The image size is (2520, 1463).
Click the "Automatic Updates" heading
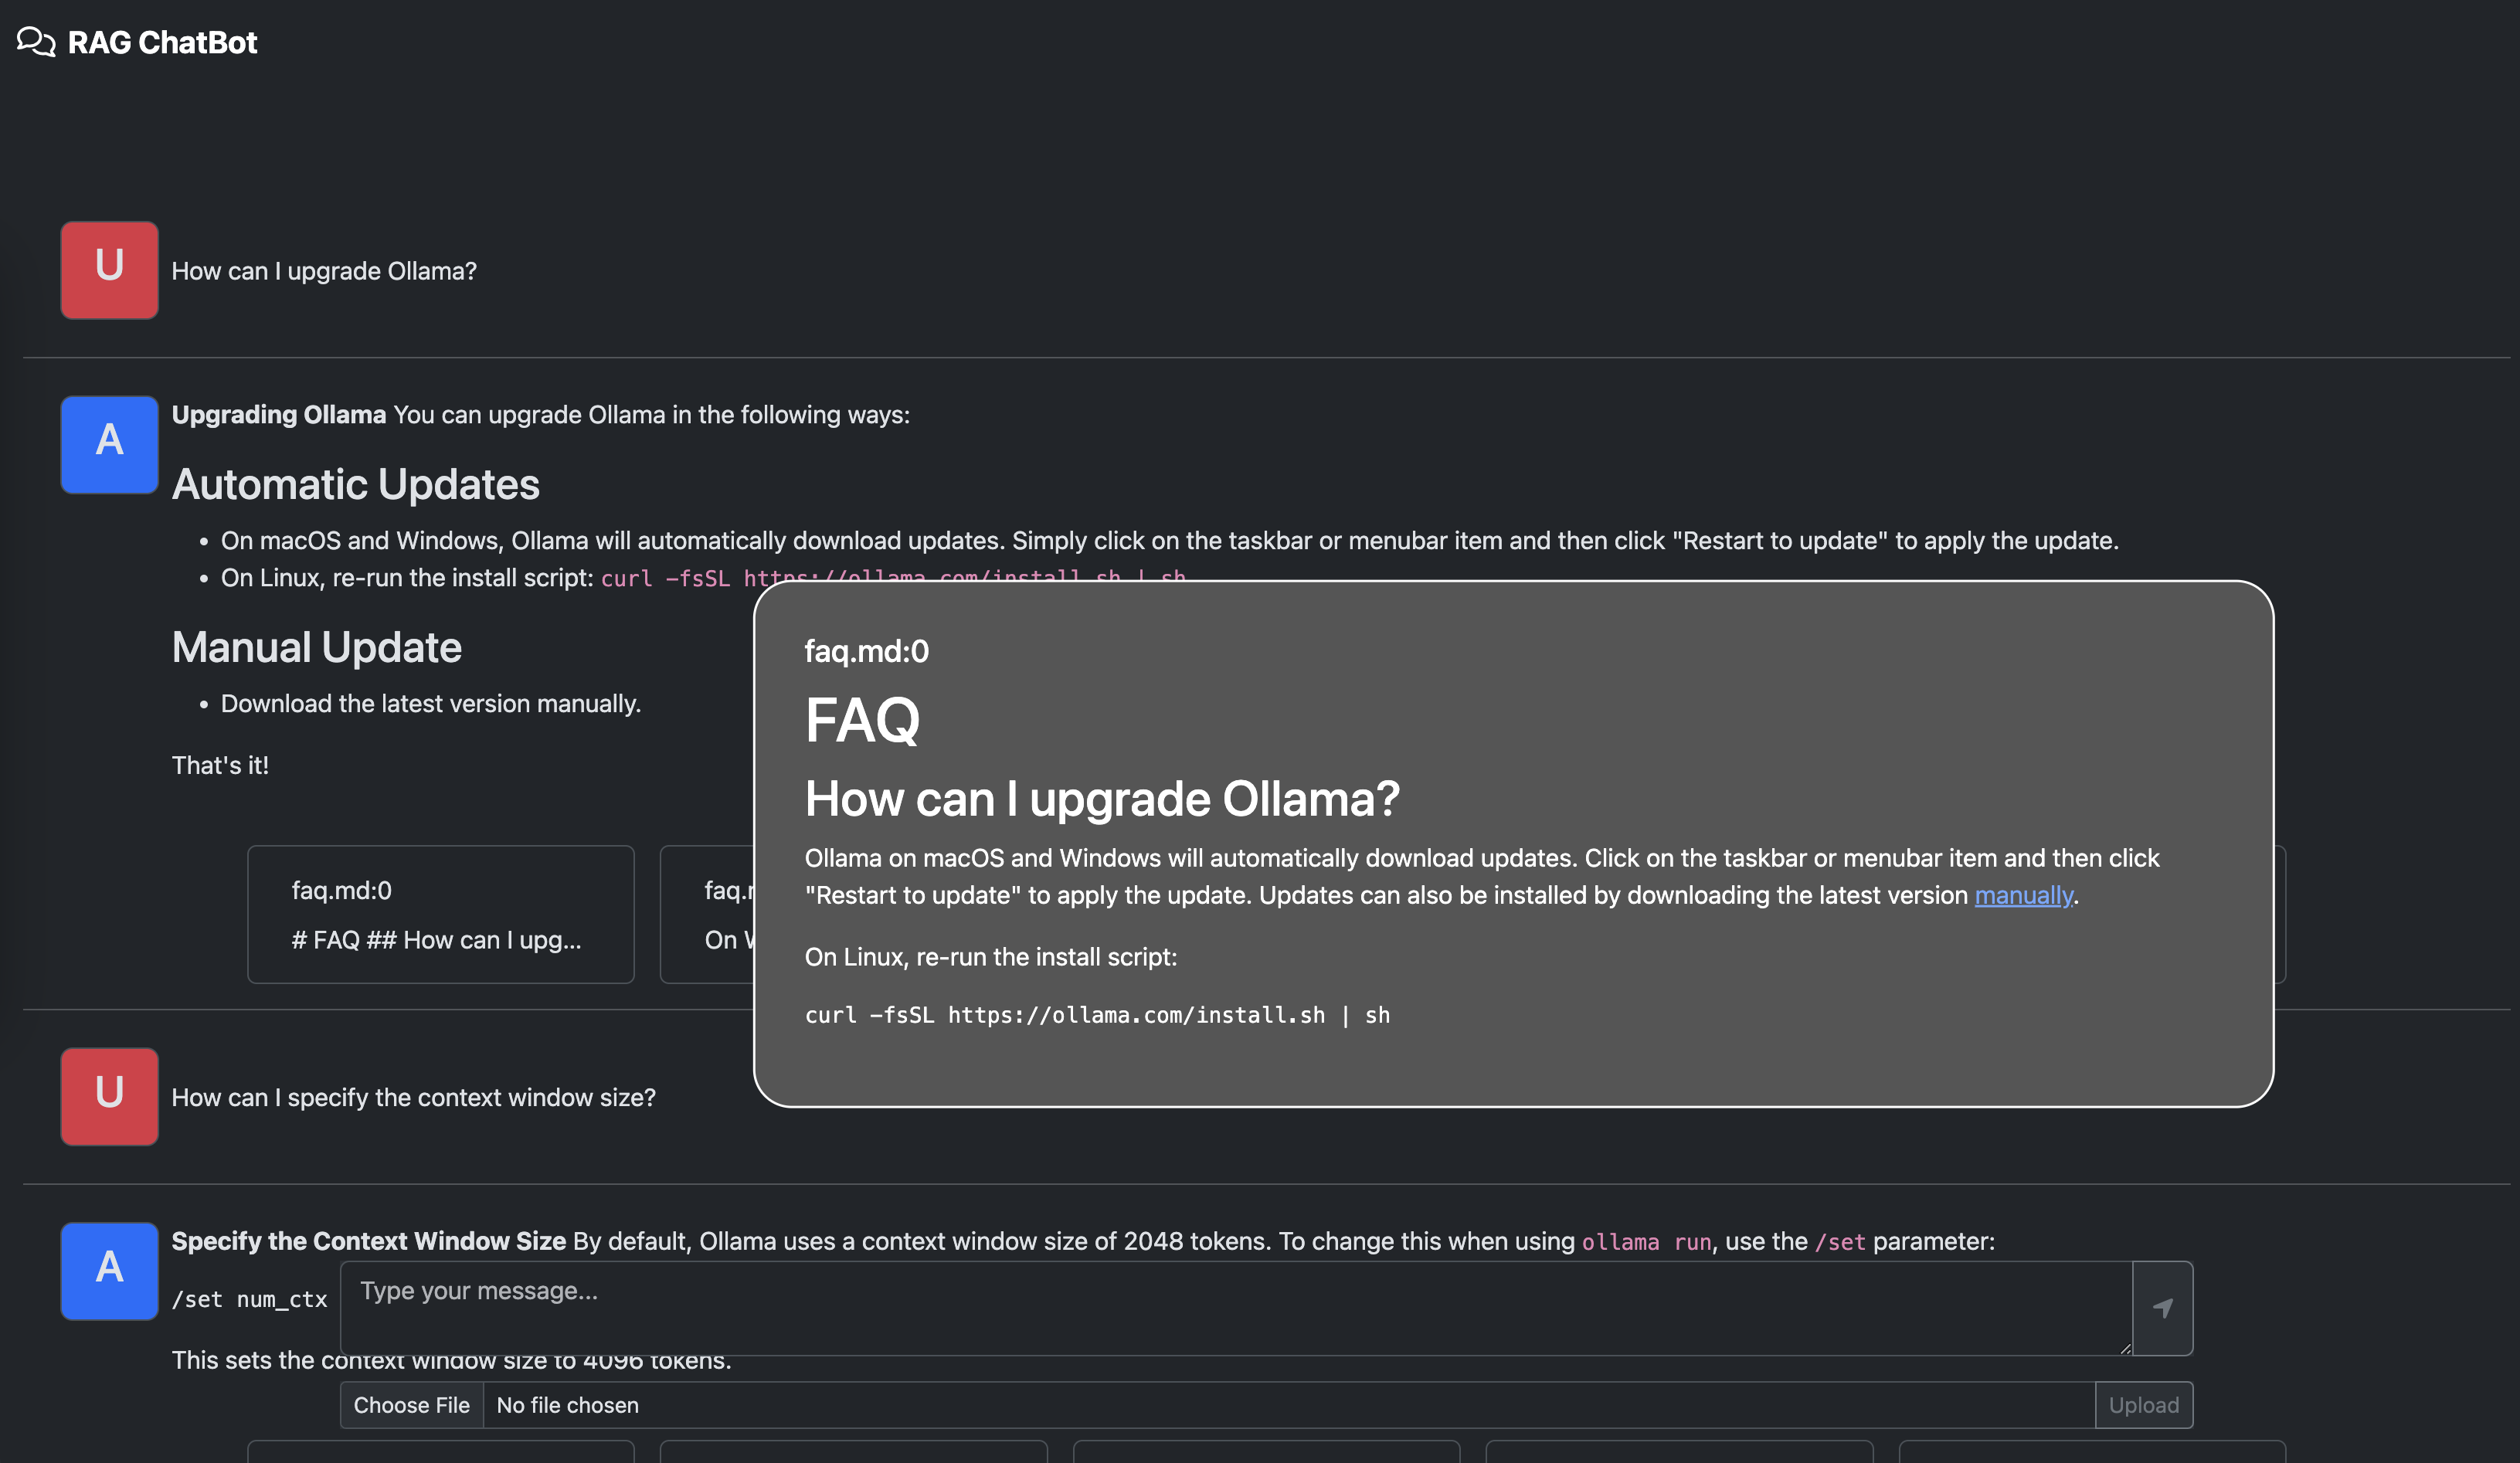pos(355,484)
